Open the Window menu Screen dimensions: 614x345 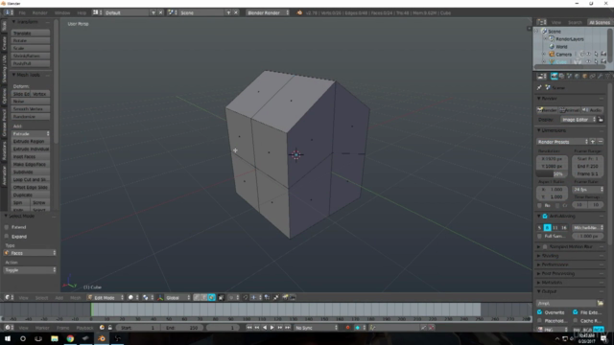[62, 12]
